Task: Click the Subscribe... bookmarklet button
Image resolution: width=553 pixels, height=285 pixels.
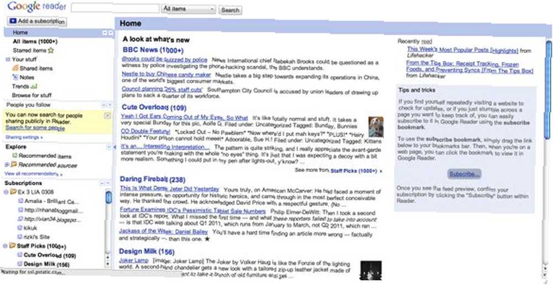Action: [x=465, y=173]
